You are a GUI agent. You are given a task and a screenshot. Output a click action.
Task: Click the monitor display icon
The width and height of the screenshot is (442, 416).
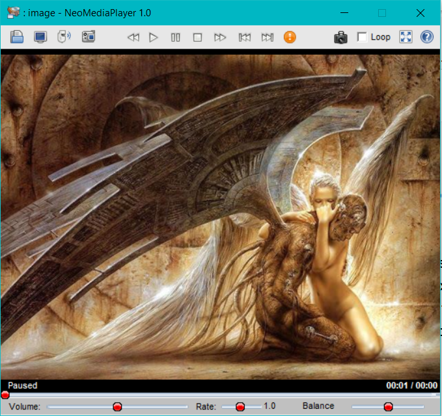[40, 37]
